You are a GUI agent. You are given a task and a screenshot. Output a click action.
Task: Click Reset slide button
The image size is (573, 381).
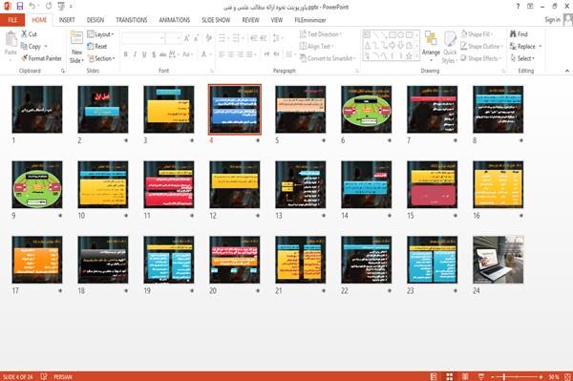click(x=97, y=47)
